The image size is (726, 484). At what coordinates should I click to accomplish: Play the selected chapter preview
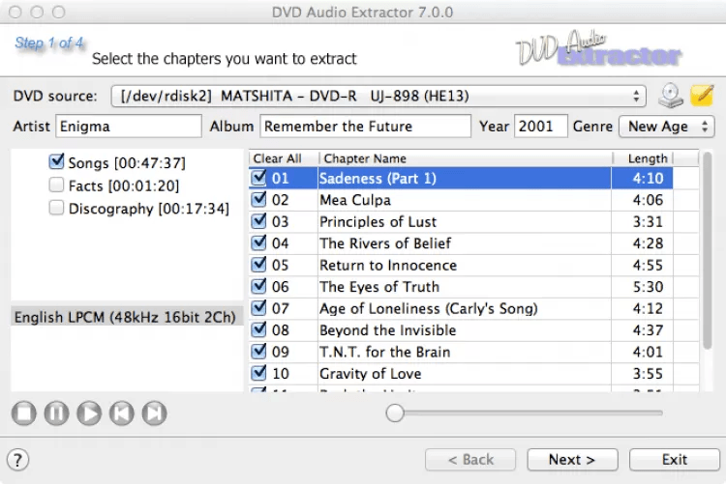click(x=89, y=413)
